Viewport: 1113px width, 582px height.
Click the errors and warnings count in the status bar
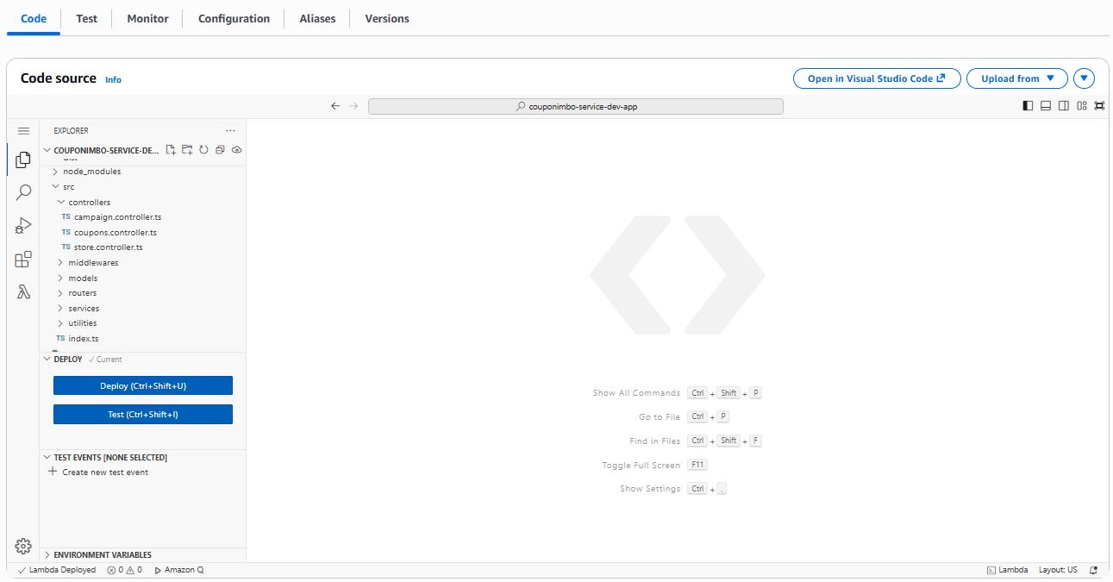(124, 570)
